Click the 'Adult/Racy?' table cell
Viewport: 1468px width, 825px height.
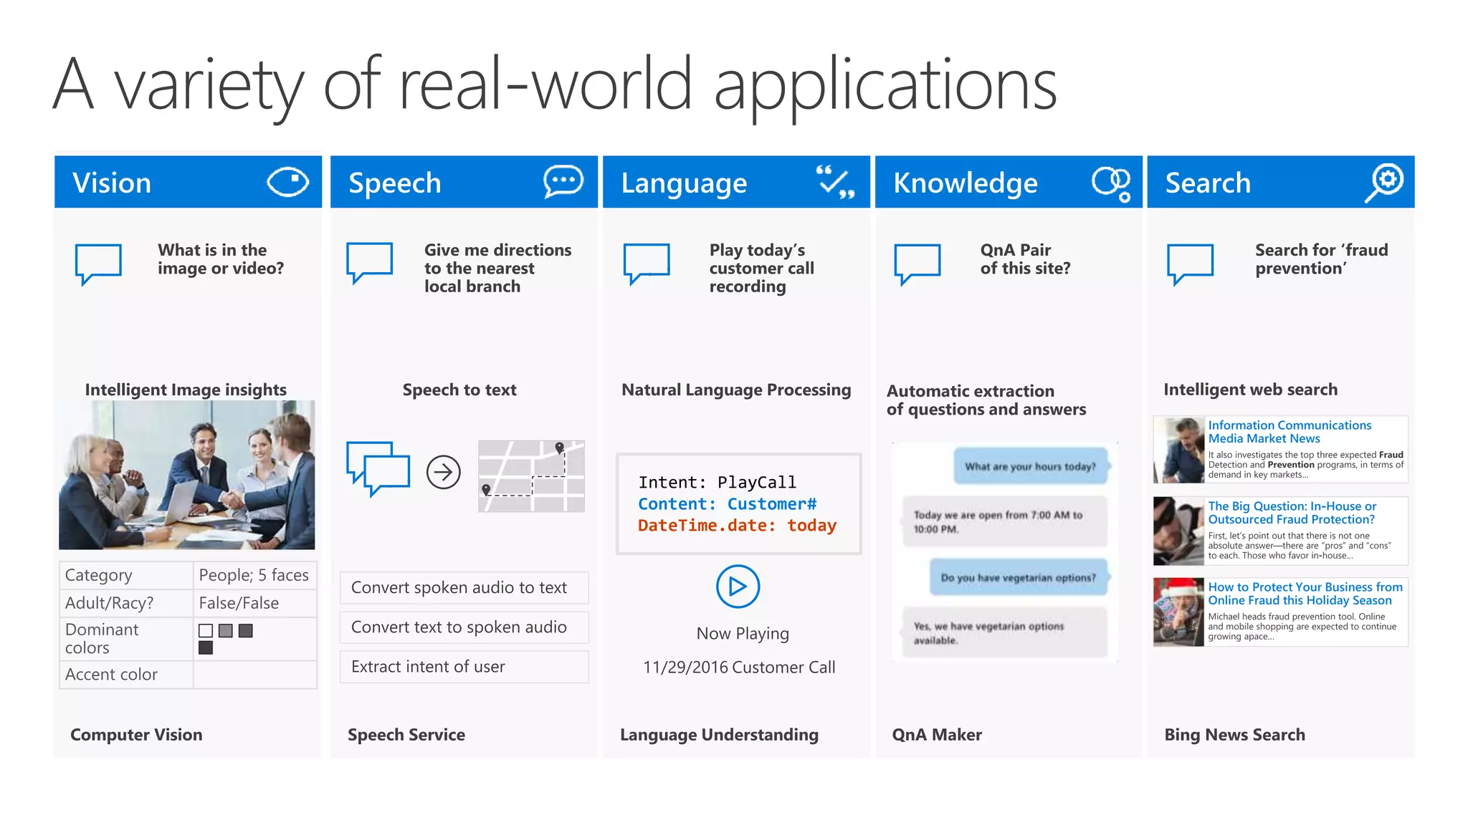point(126,603)
